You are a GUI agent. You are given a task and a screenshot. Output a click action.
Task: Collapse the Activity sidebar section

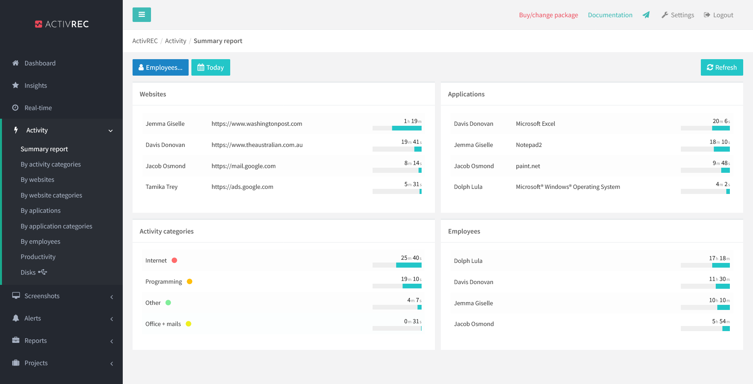(111, 130)
